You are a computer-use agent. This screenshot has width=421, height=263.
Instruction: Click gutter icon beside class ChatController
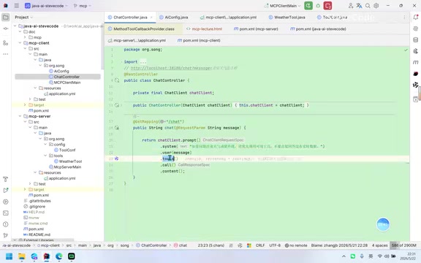[117, 80]
